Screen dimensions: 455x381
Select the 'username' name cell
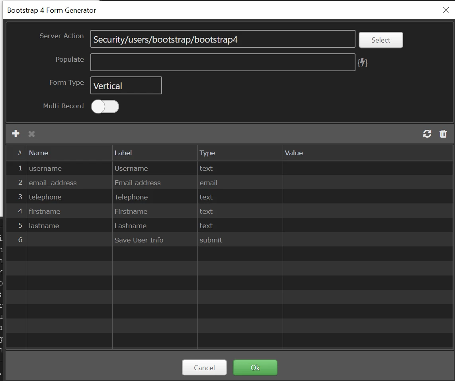pos(69,168)
